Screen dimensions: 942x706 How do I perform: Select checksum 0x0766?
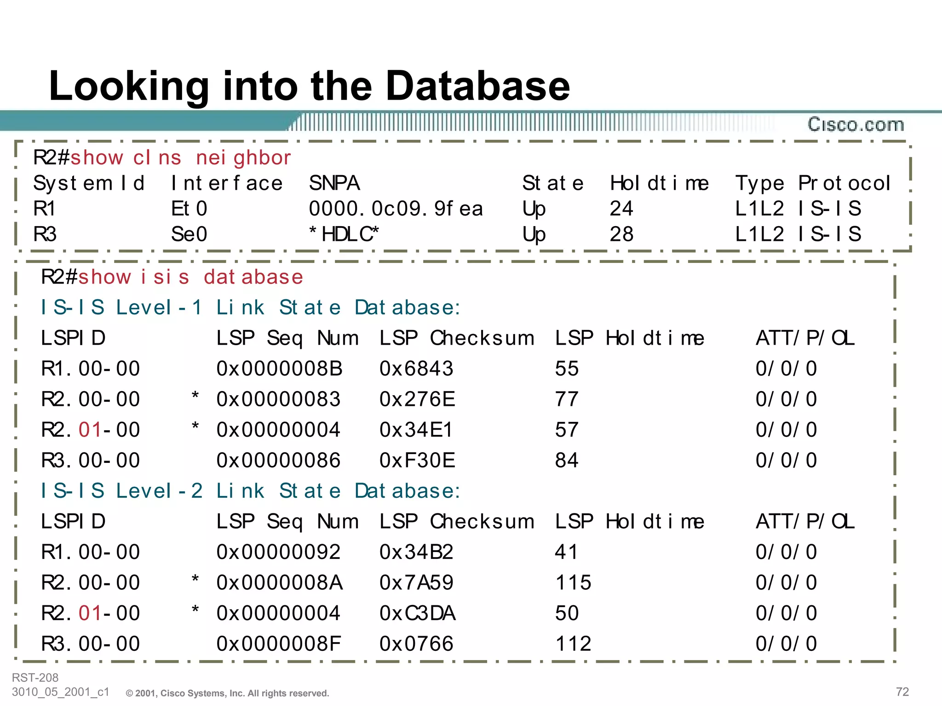click(x=417, y=644)
